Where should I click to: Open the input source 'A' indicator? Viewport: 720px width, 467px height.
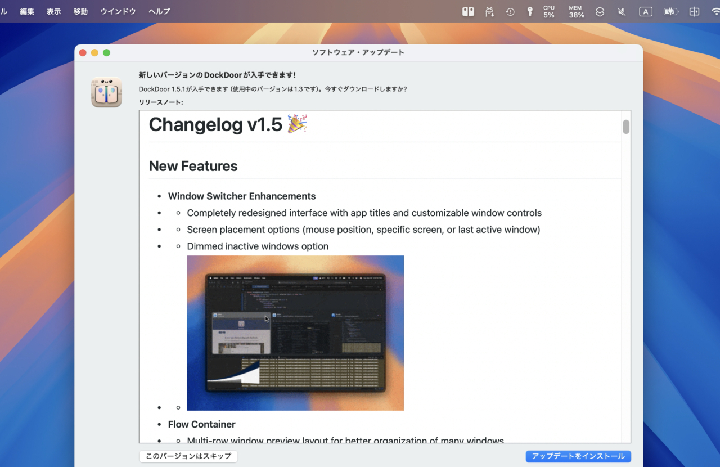pyautogui.click(x=646, y=11)
